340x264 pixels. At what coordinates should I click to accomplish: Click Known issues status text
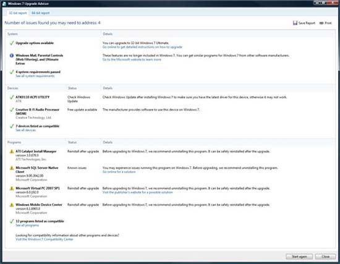pos(77,168)
